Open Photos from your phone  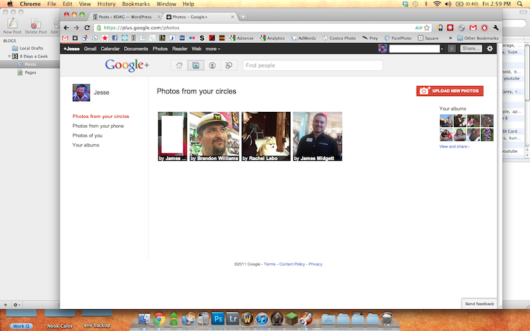[98, 126]
